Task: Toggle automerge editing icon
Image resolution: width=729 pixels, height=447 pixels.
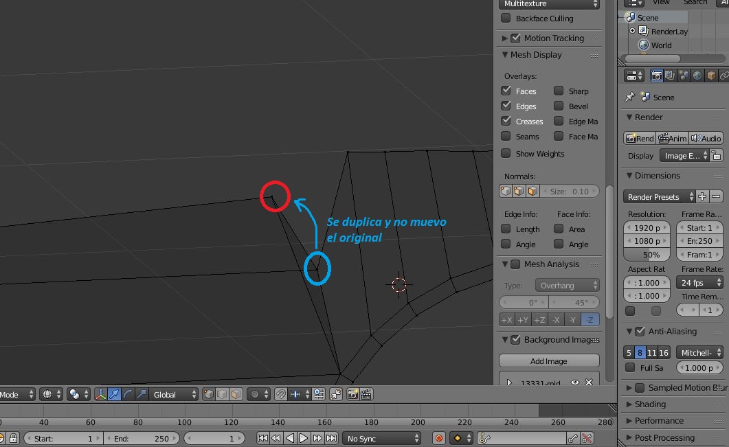Action: [336, 395]
